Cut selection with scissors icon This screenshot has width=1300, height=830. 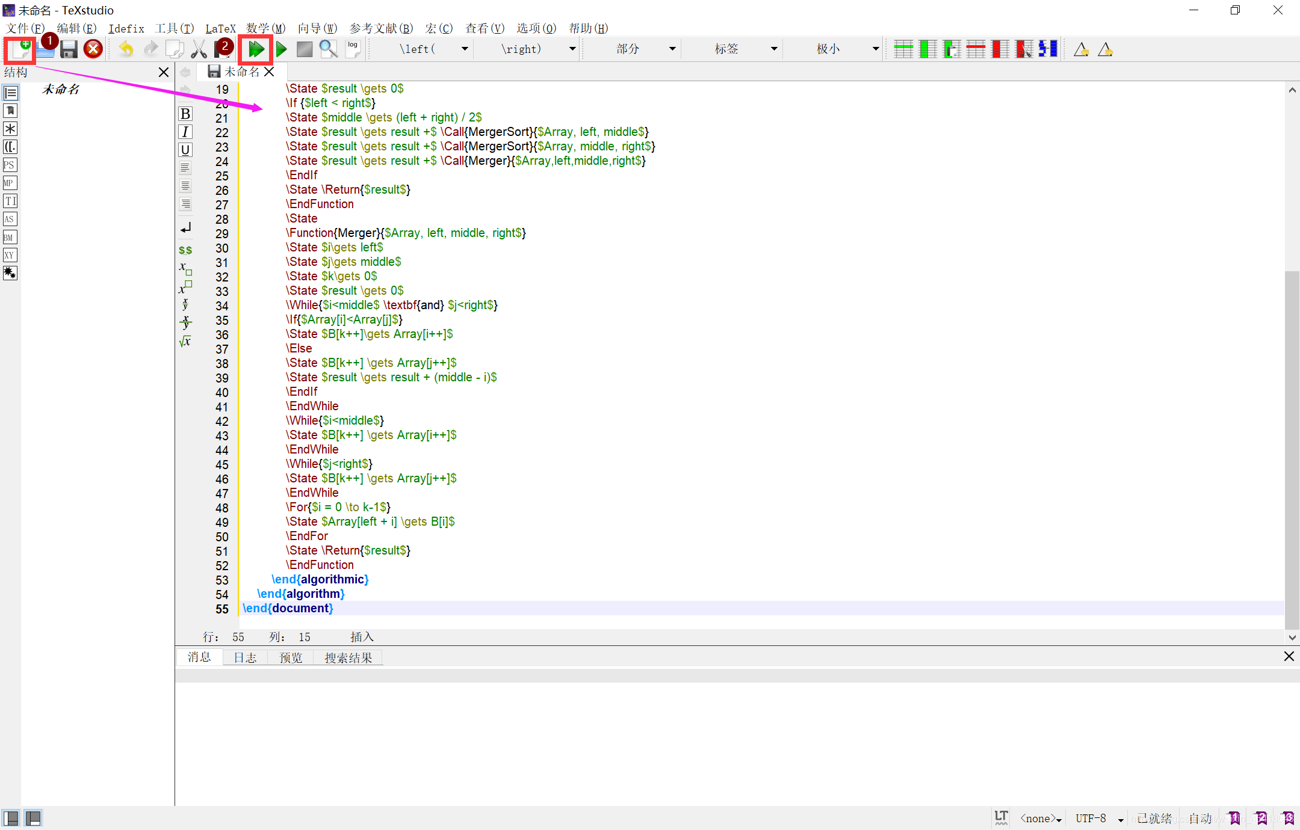tap(199, 49)
